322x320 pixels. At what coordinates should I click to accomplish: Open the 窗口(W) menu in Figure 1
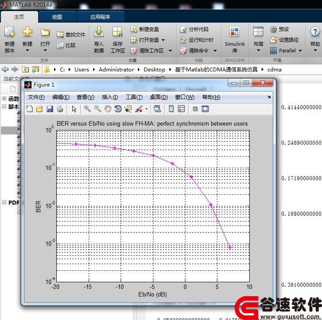(x=185, y=97)
